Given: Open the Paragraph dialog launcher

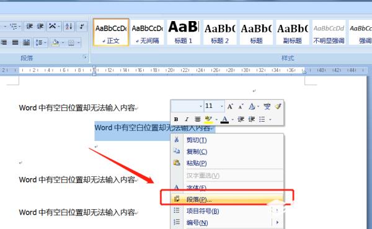Looking at the screenshot, I should tap(85, 57).
